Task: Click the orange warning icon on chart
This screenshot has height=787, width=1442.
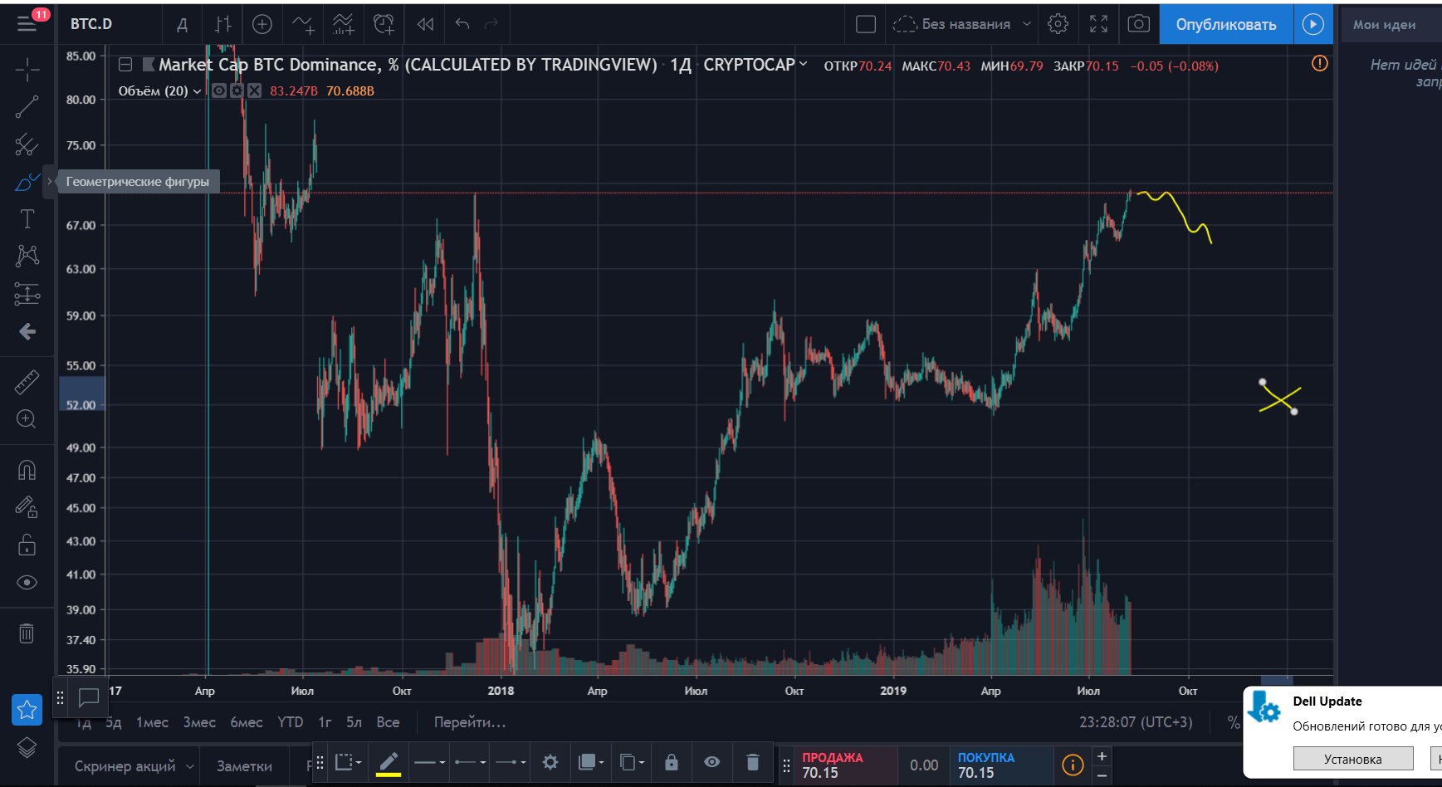Action: point(1319,63)
